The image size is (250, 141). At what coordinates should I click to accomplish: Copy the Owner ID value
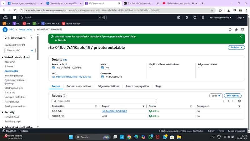(x=102, y=77)
